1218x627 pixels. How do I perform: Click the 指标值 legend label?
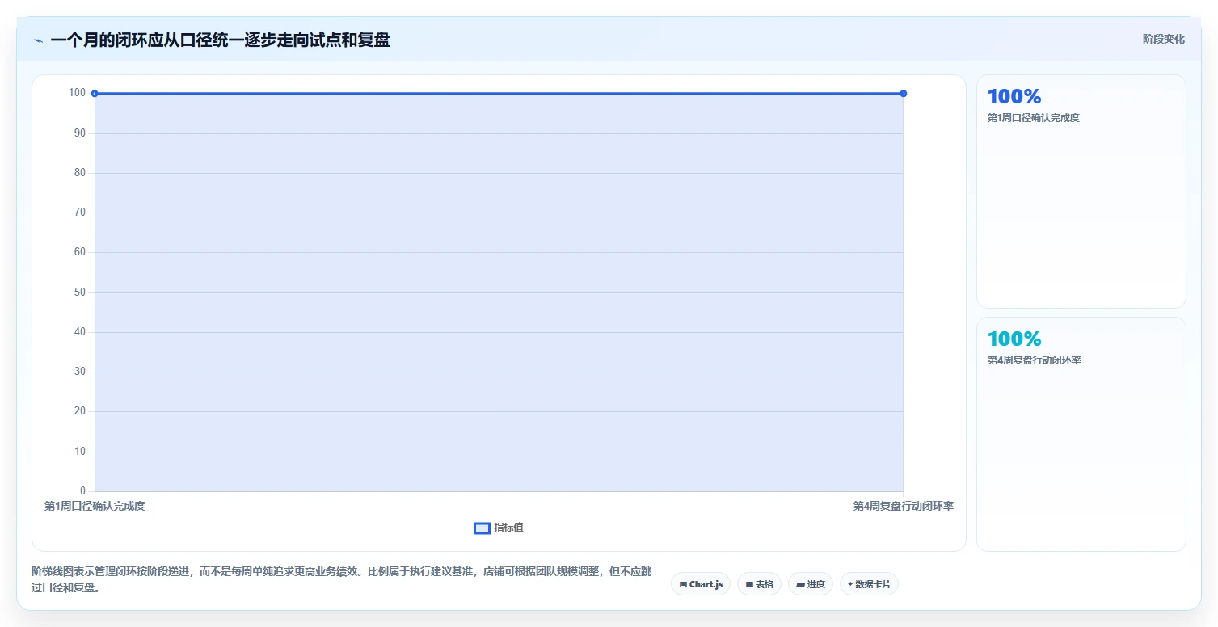[509, 528]
